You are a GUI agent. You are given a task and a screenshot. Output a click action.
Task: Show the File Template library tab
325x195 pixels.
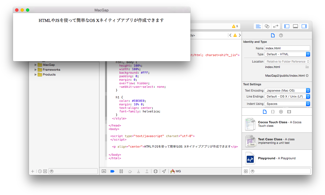265,112
